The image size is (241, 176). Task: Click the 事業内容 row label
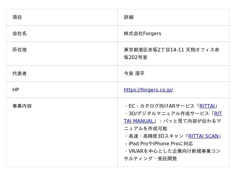point(22,106)
